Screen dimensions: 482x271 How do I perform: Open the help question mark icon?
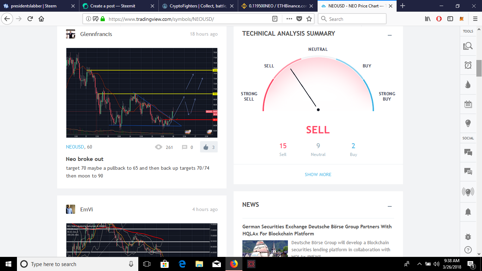(468, 249)
